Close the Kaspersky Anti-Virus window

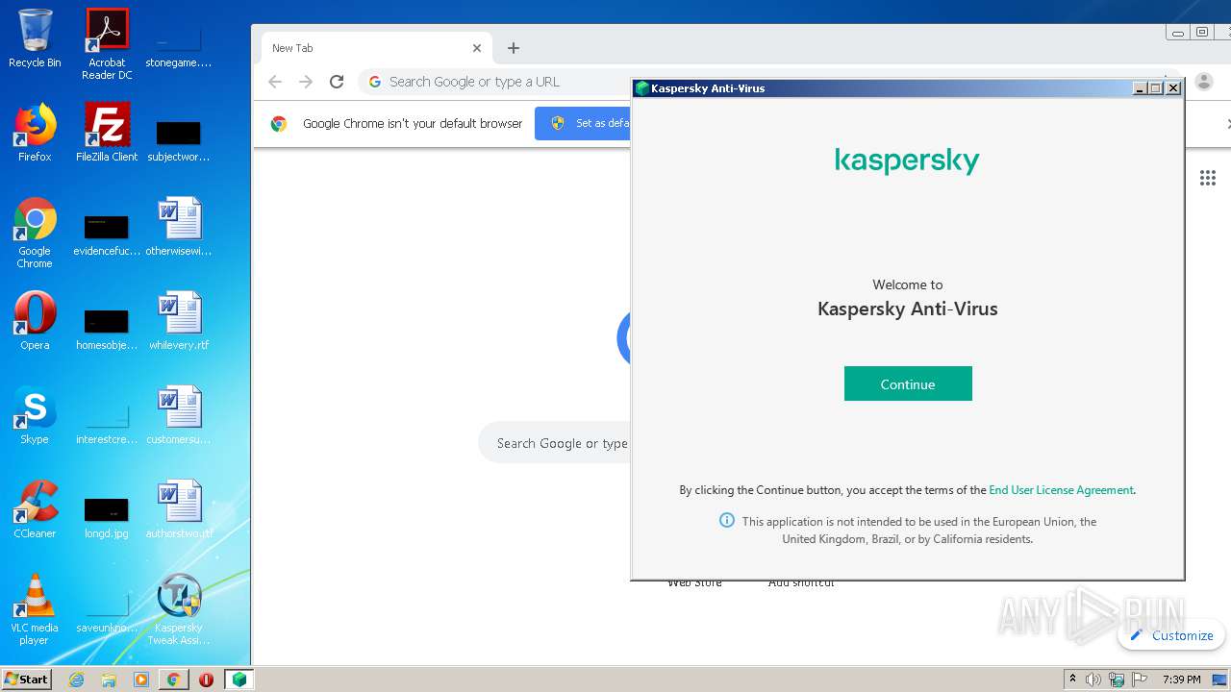1173,88
